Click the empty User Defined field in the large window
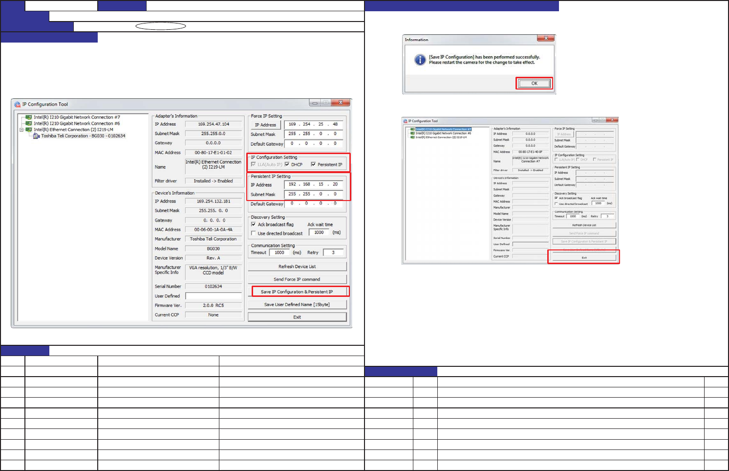 [214, 296]
